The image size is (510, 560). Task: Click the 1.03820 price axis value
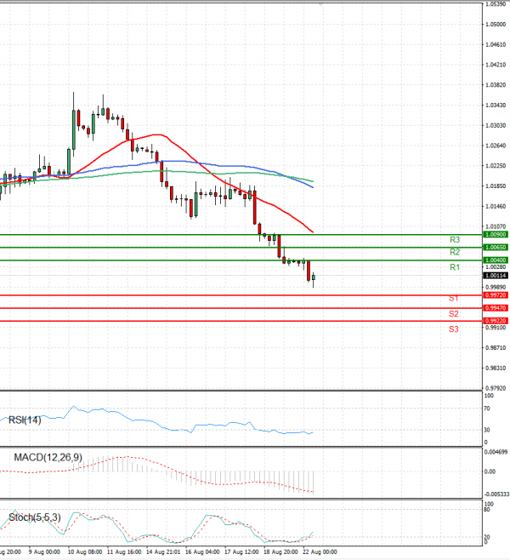pos(496,85)
